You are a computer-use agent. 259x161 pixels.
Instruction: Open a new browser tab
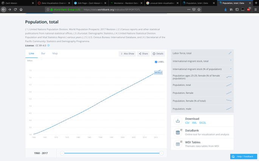click(x=256, y=3)
